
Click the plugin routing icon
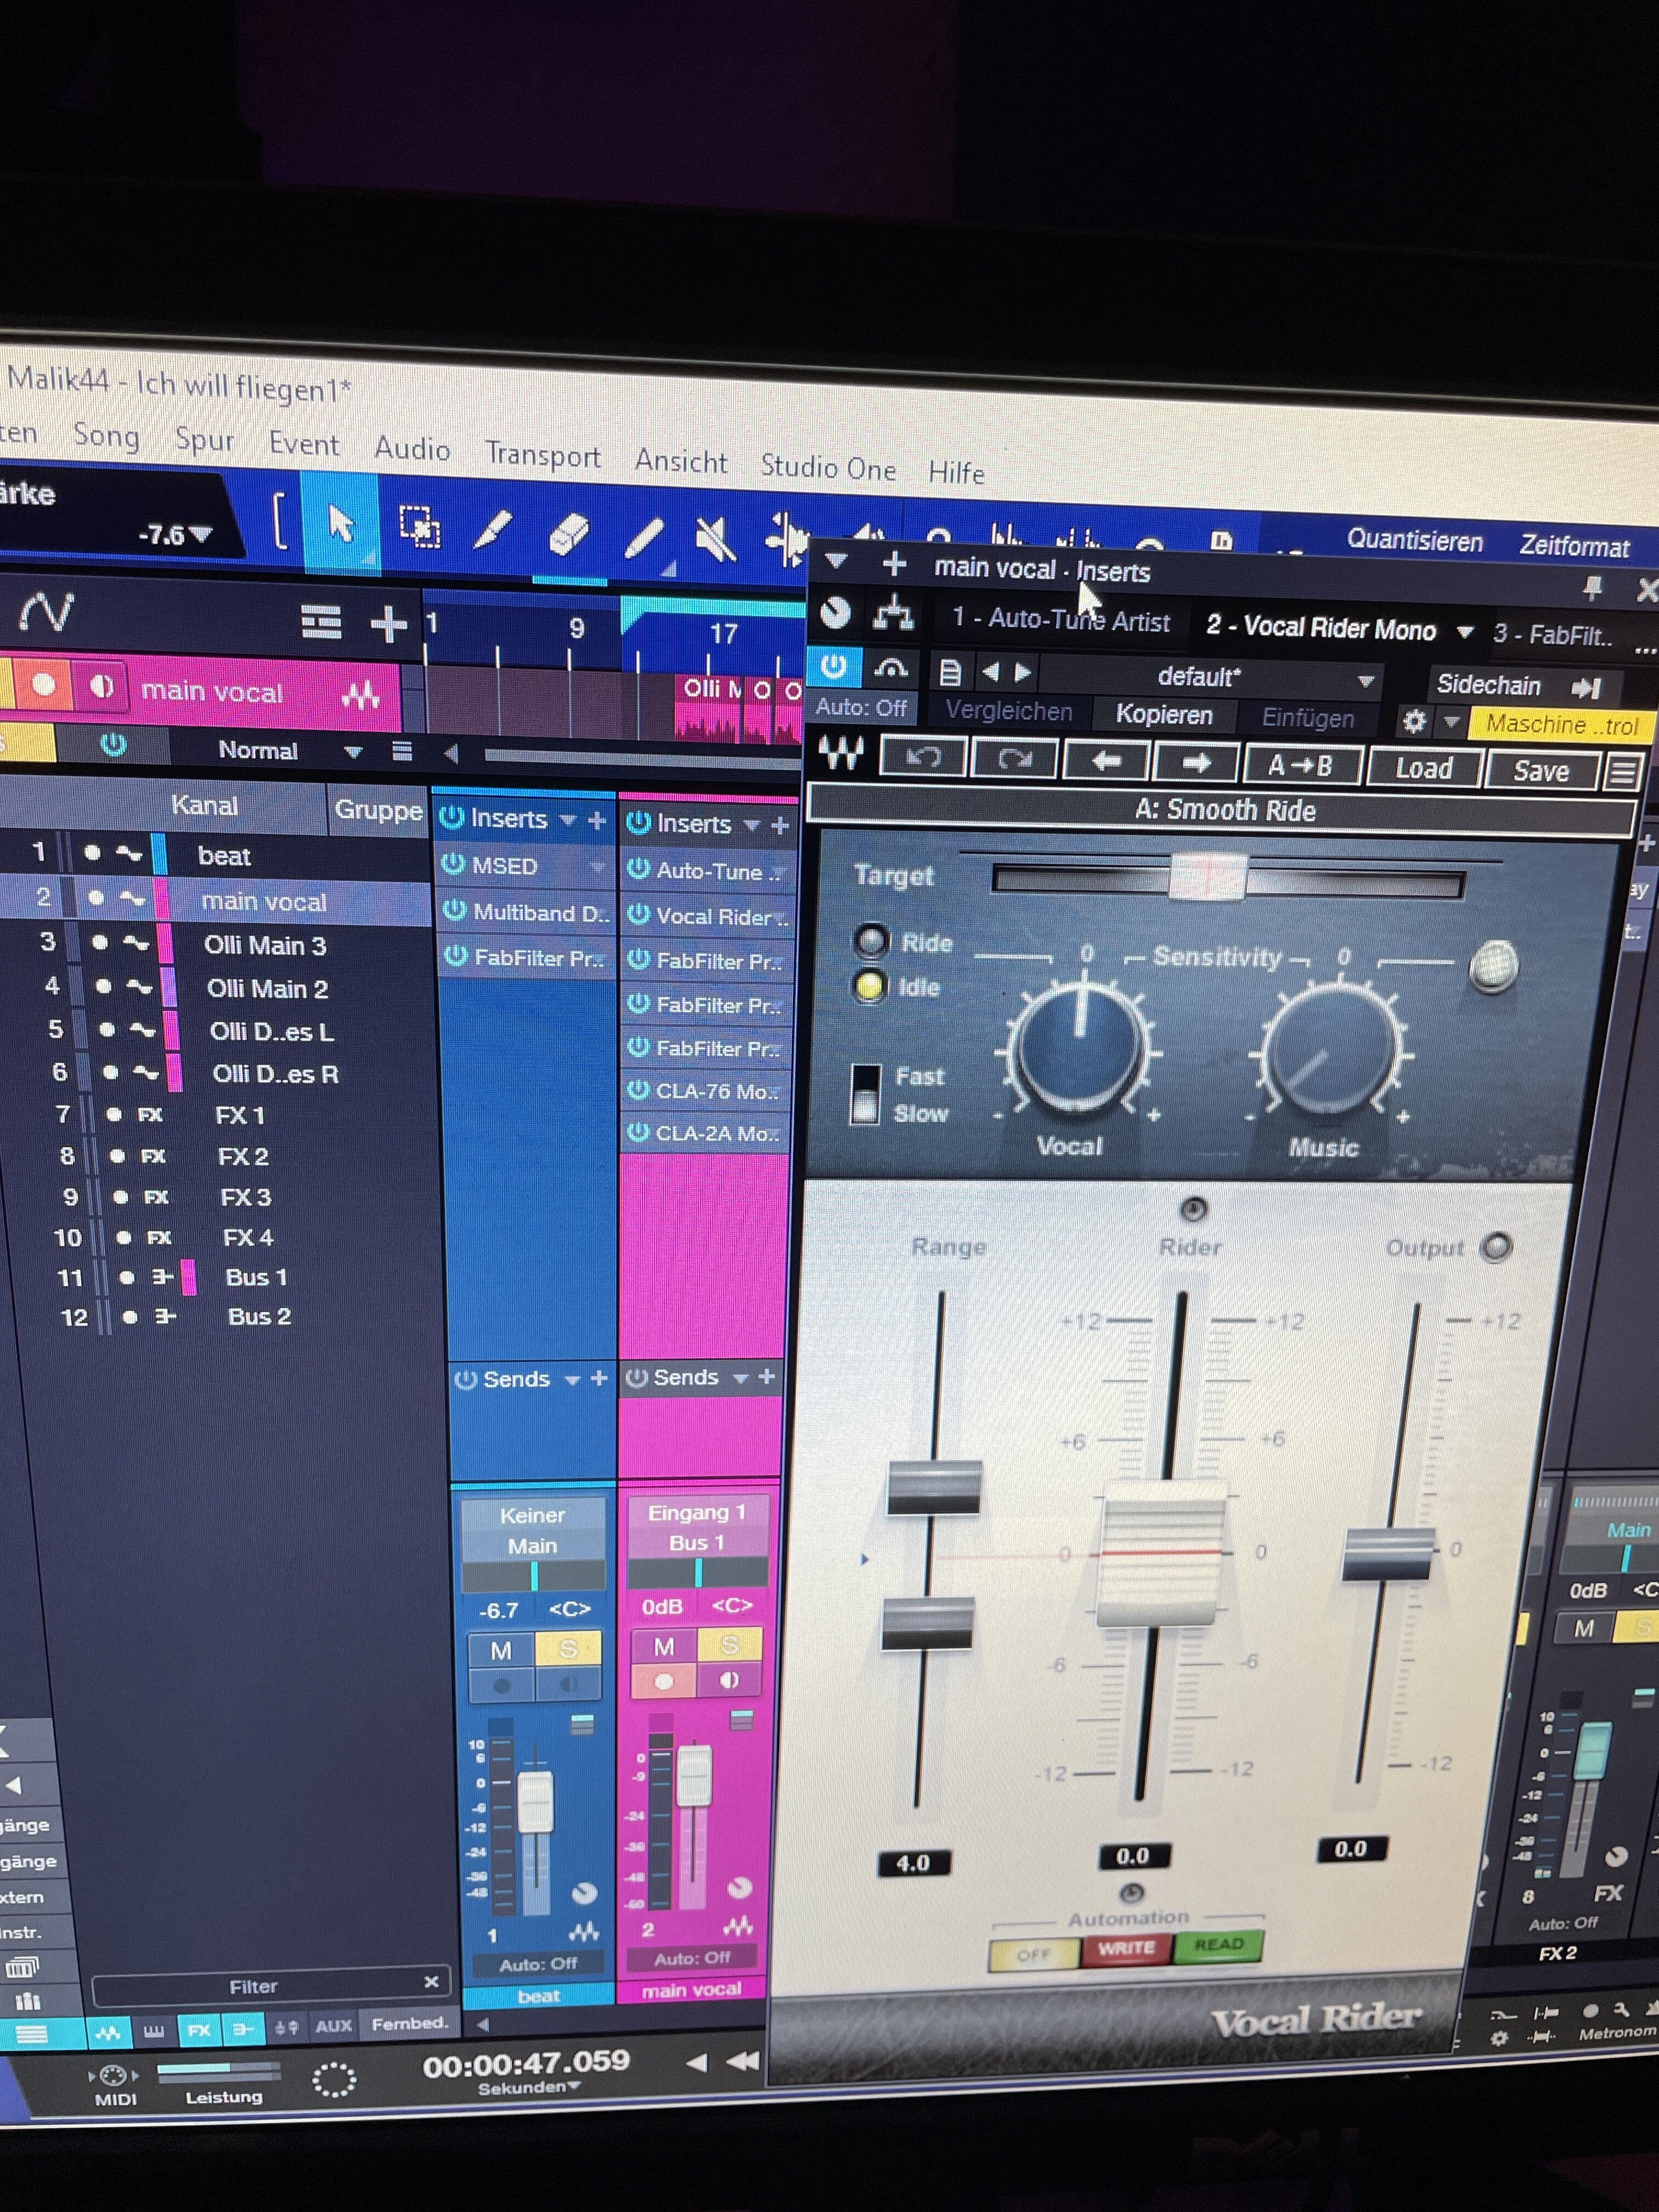892,612
